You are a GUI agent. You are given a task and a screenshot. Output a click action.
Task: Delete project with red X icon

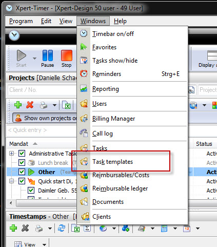click(x=30, y=105)
